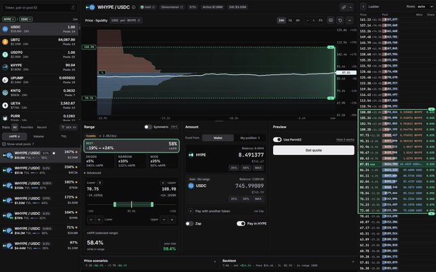Click the USDT0 token icon
The height and width of the screenshot is (272, 436).
[x=5, y=54]
